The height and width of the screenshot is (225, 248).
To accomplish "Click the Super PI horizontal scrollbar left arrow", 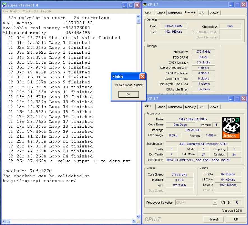I will click(4, 221).
